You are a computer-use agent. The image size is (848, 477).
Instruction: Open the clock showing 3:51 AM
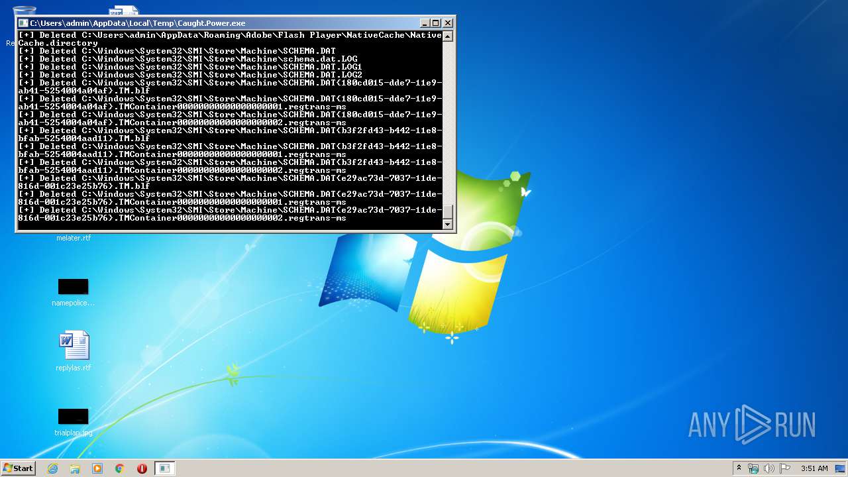click(814, 468)
